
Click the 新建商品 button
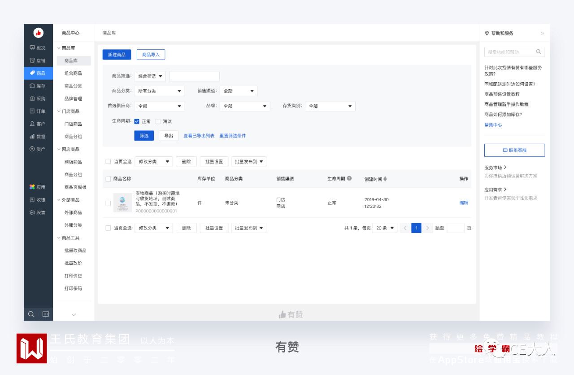[x=117, y=54]
